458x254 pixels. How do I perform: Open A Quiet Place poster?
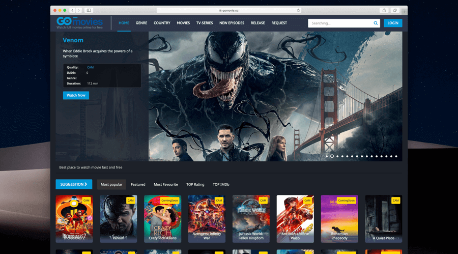pos(384,219)
